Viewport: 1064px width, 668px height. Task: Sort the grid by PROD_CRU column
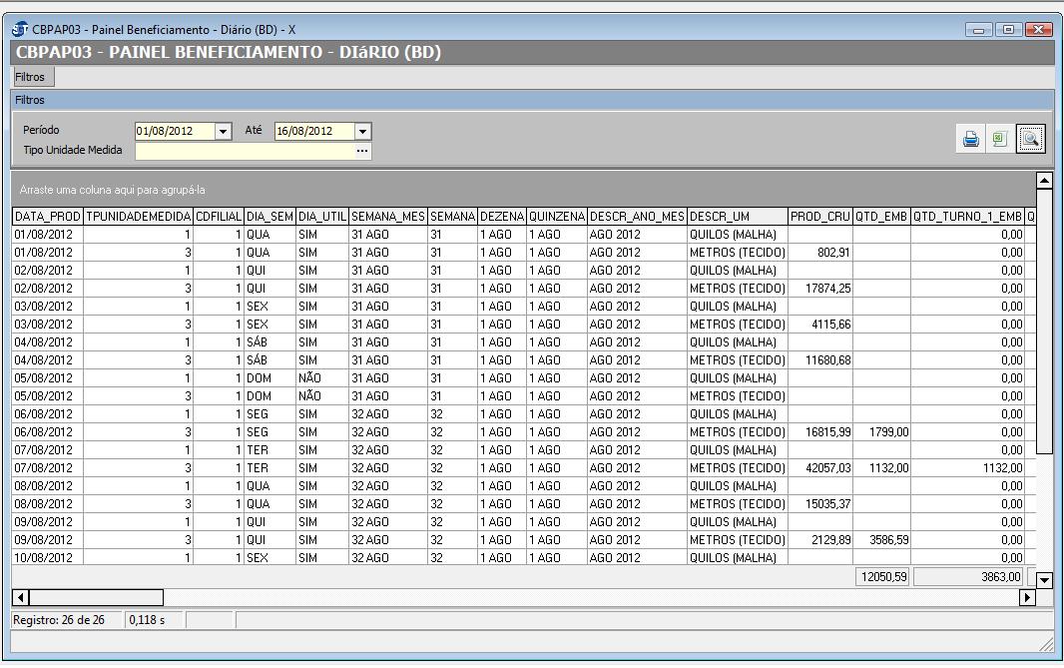(819, 217)
